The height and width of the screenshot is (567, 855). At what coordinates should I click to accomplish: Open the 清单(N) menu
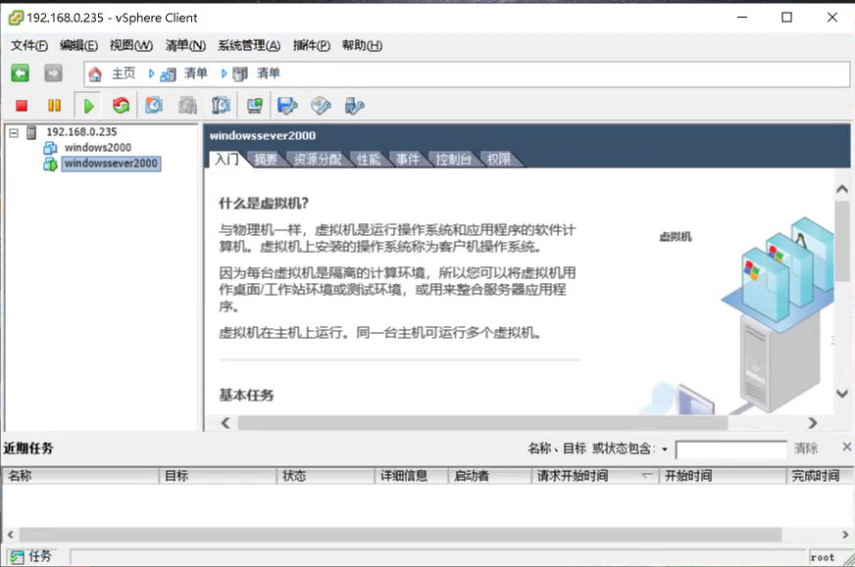(185, 45)
